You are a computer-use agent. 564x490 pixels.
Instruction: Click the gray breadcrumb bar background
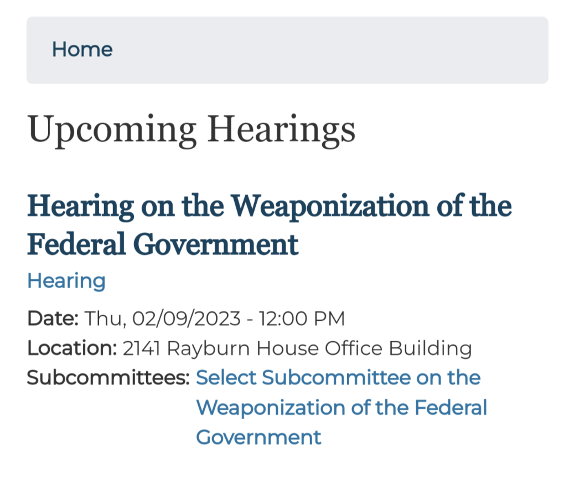click(x=332, y=50)
